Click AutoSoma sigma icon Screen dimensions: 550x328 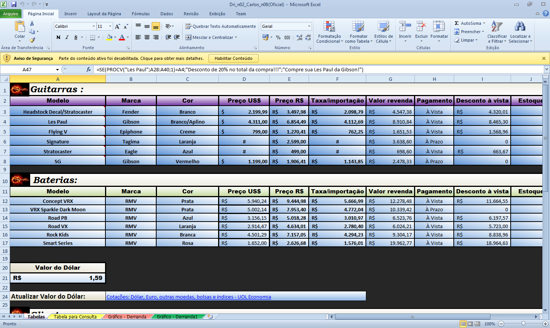pos(457,23)
